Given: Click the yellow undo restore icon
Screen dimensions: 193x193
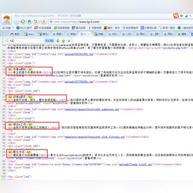Looking at the screenshot, I should pyautogui.click(x=35, y=21).
